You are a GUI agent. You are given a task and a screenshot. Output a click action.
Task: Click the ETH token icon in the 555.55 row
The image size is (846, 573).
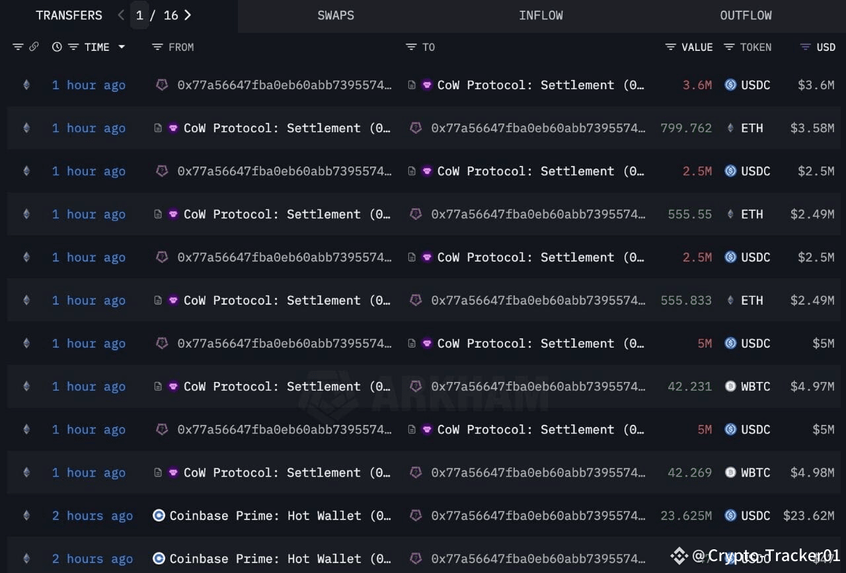click(x=730, y=213)
